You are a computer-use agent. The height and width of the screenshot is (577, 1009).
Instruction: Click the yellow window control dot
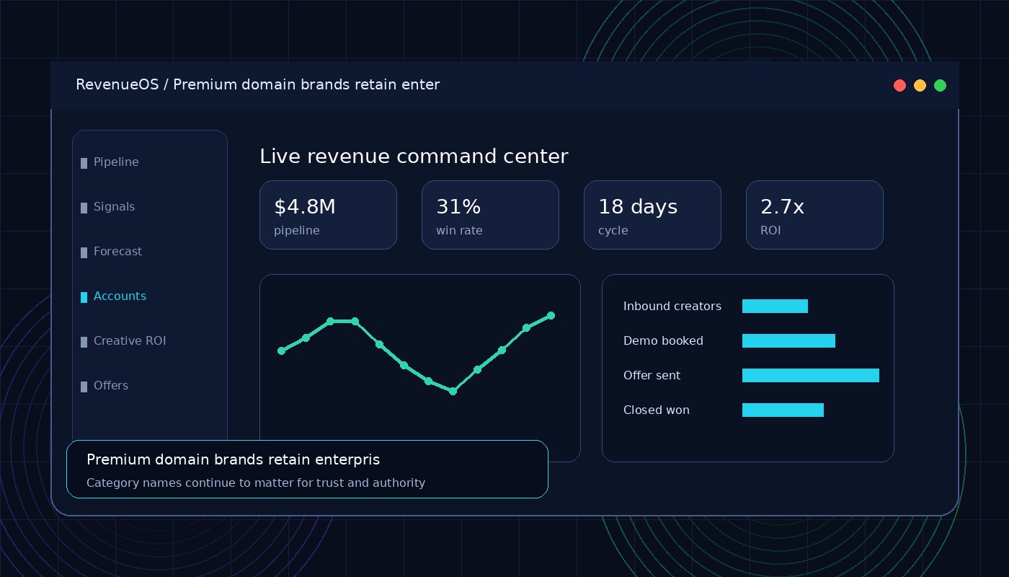[x=920, y=85]
